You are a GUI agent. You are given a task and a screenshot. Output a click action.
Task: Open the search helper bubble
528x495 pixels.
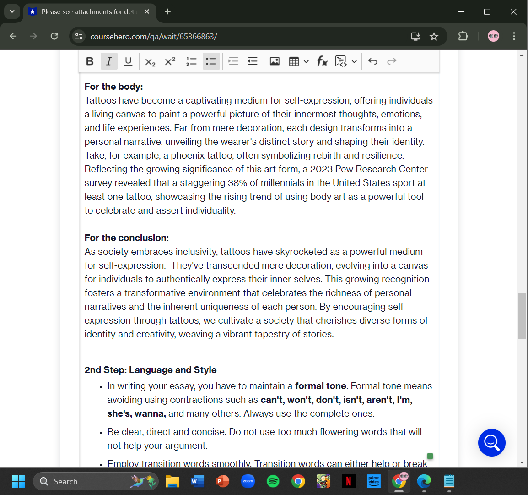tap(491, 443)
